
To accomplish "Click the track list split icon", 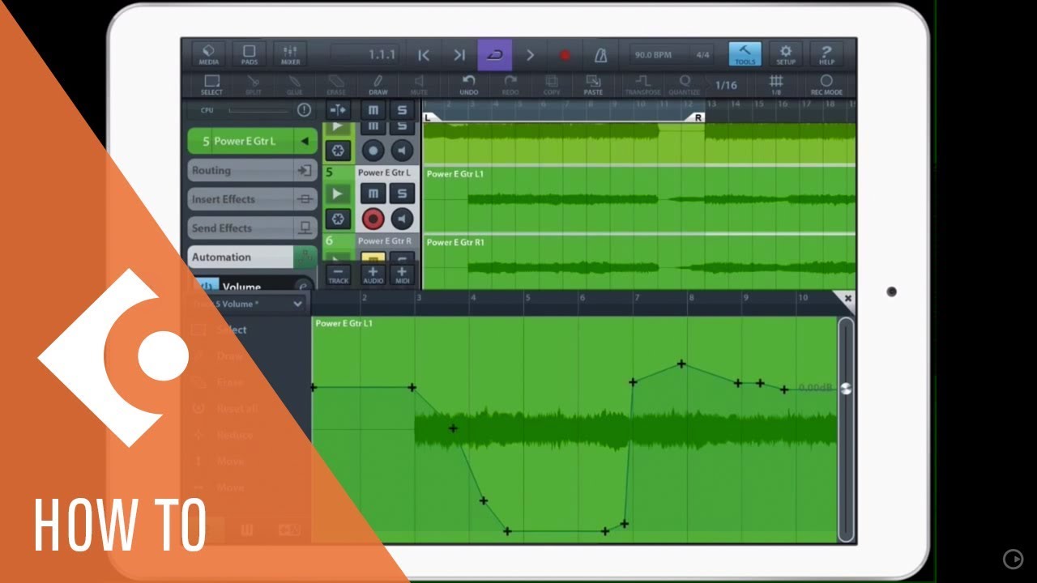I will [x=338, y=109].
